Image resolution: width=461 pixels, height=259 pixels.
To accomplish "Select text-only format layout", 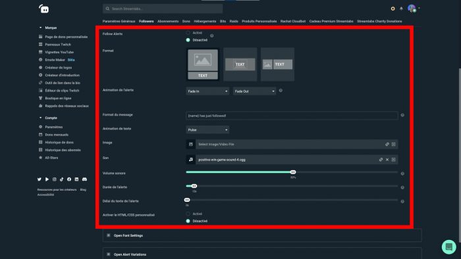I will (240, 64).
